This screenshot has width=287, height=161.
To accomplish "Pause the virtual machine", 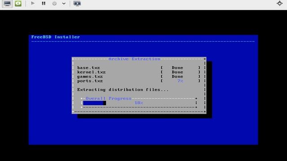I will 43,3.
